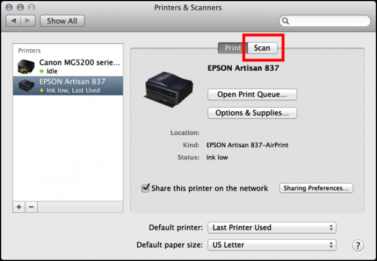The width and height of the screenshot is (377, 261).
Task: Remove printer with the minus button
Action: [x=31, y=207]
